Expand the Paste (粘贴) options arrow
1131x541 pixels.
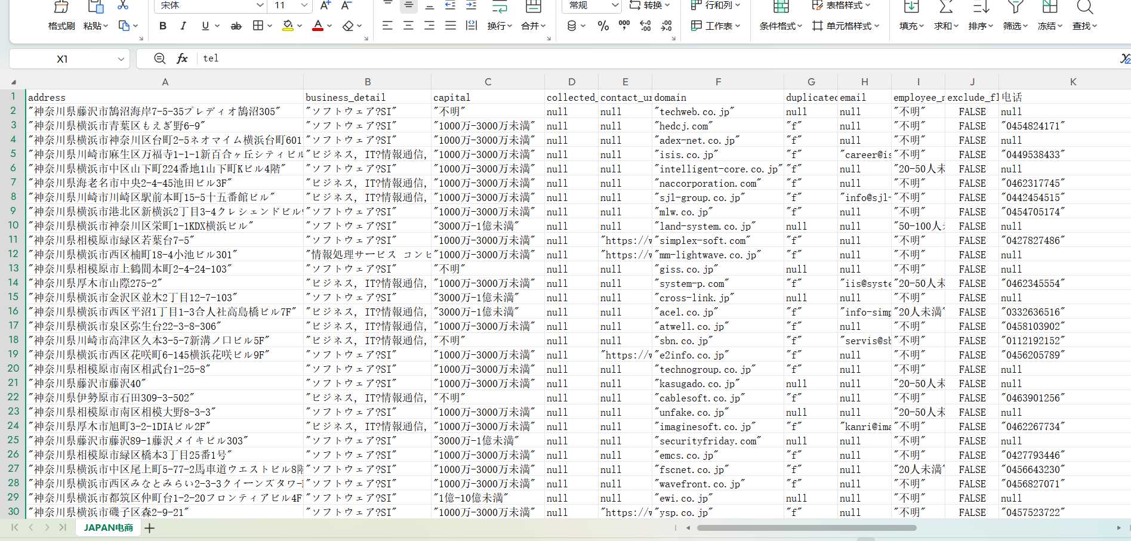[x=106, y=26]
